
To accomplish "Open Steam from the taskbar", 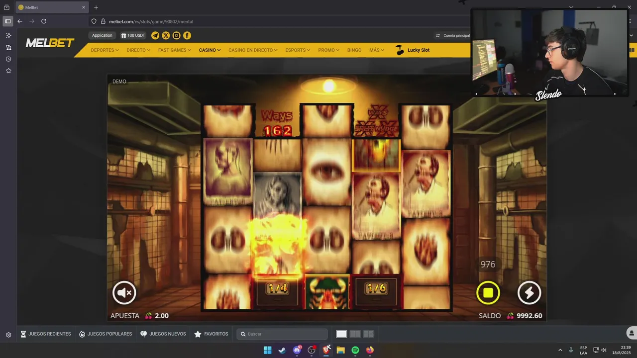I will [x=282, y=350].
